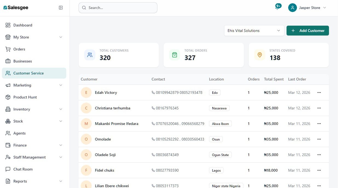This screenshot has height=188, width=338.
Task: Expand the Marketing menu section
Action: click(61, 85)
